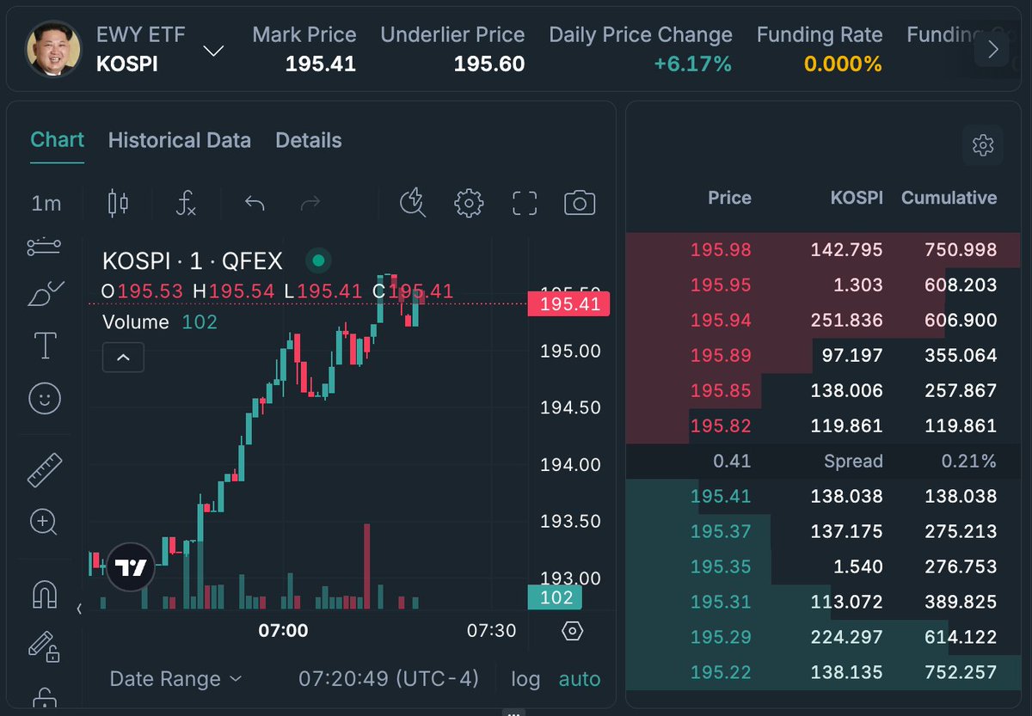Select ask price 195.95
This screenshot has width=1032, height=716.
721,285
